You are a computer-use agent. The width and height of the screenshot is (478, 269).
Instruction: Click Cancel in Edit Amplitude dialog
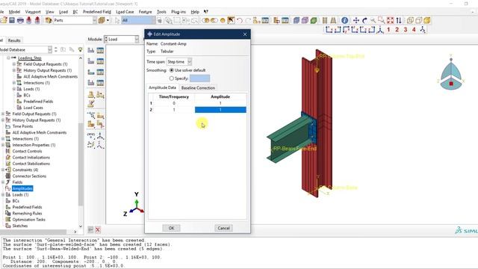[223, 228]
